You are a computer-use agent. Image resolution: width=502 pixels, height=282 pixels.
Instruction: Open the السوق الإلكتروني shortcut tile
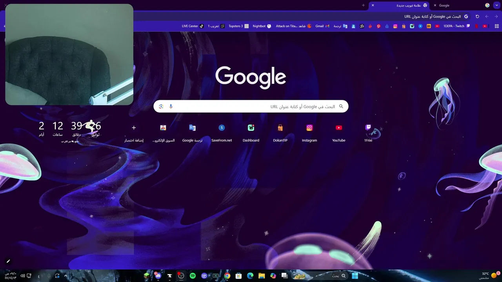pyautogui.click(x=163, y=132)
